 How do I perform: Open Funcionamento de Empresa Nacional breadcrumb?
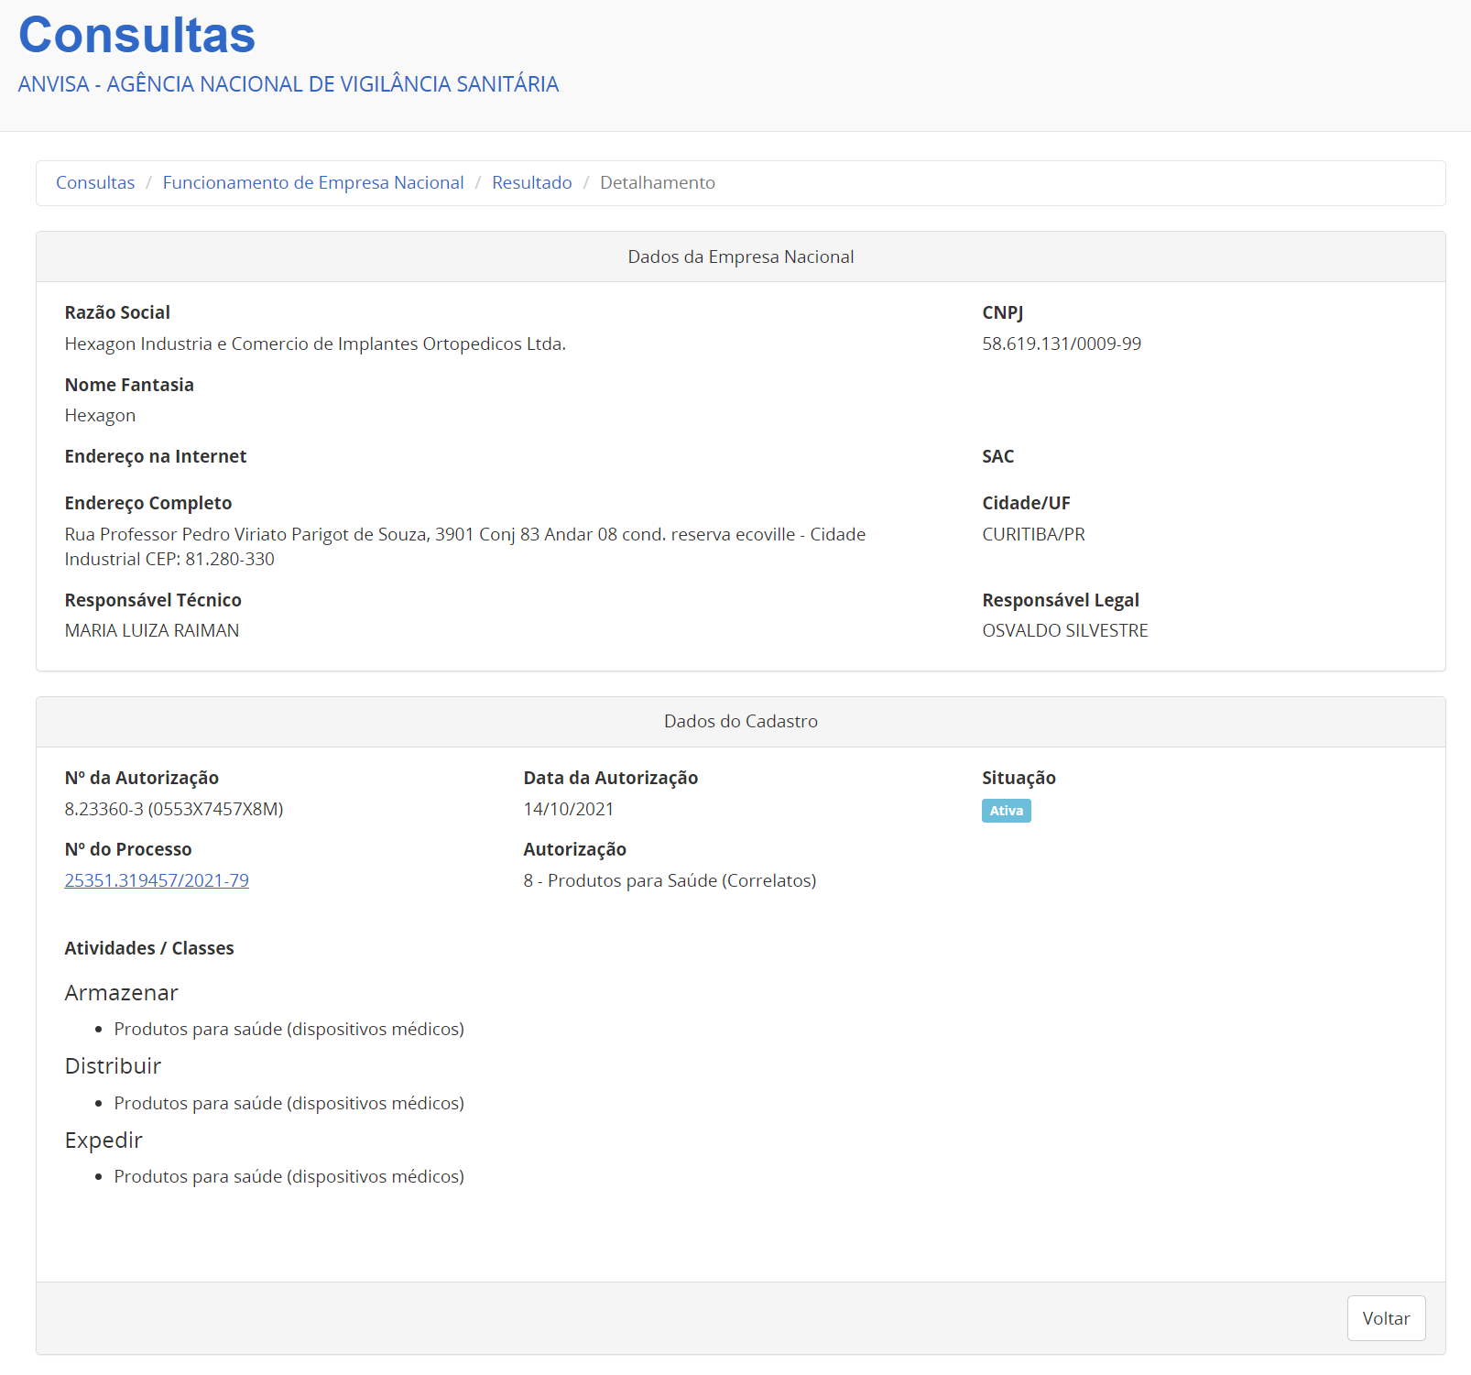click(x=313, y=182)
